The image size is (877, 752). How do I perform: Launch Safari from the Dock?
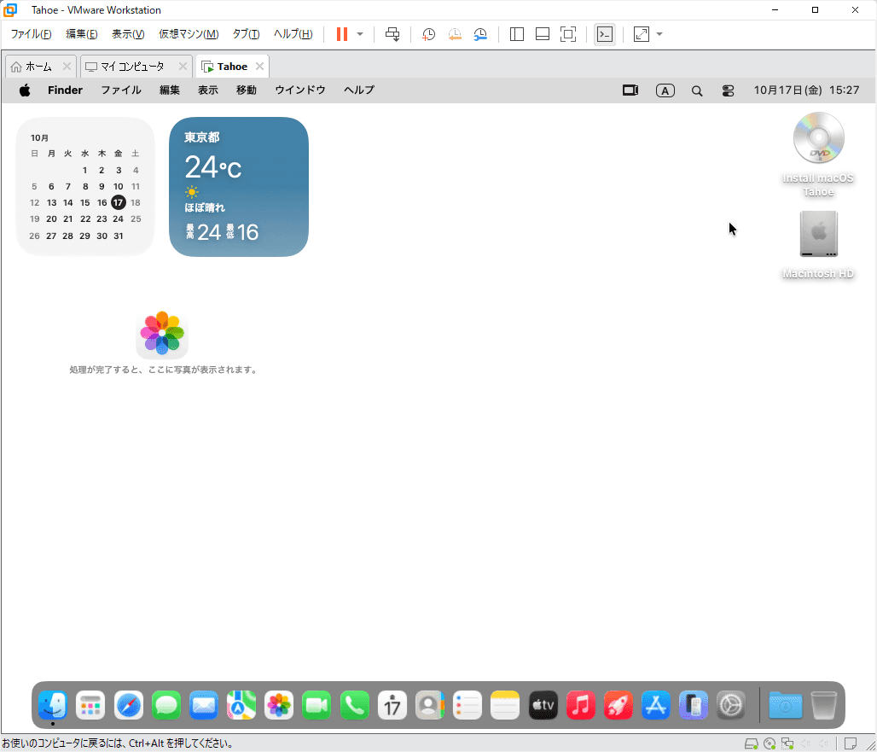[129, 705]
